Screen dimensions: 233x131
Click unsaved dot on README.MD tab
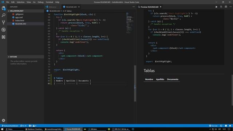click(x=79, y=7)
